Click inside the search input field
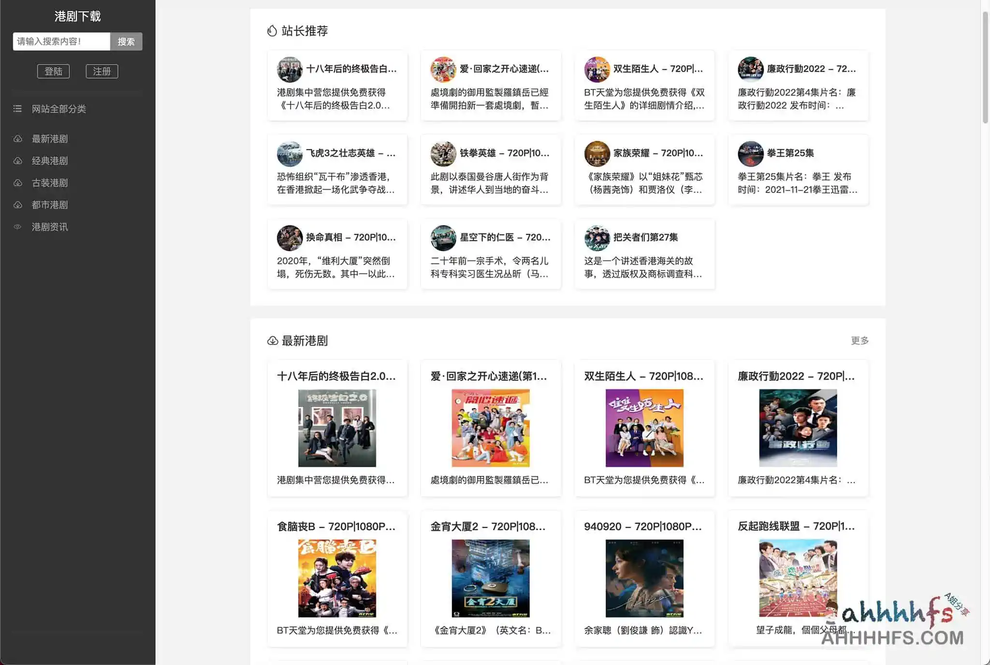Screen dimensions: 990x665 click(61, 42)
